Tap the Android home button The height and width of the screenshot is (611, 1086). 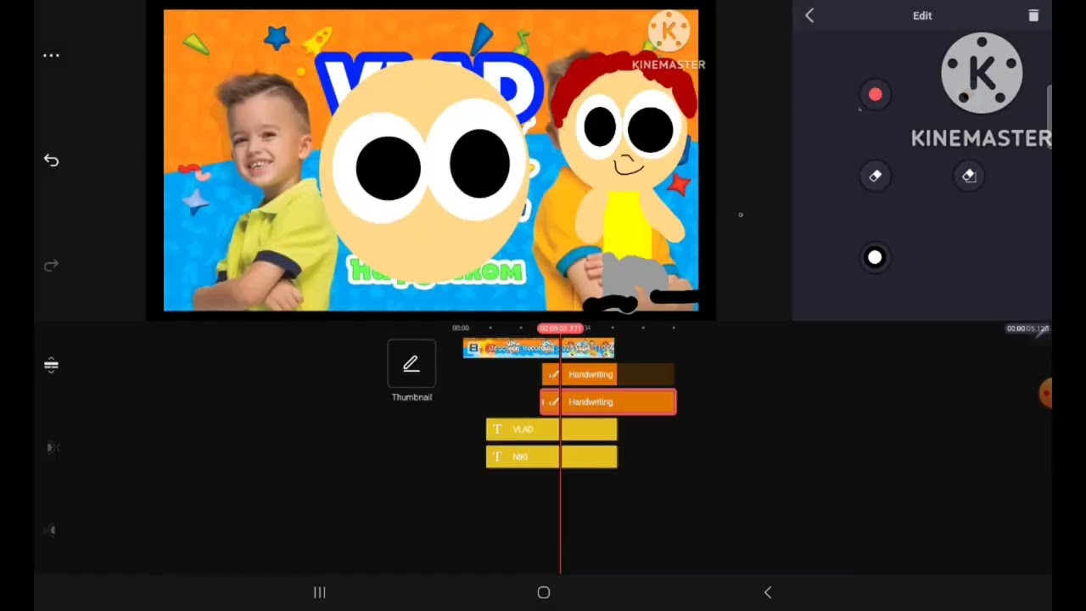(x=544, y=592)
